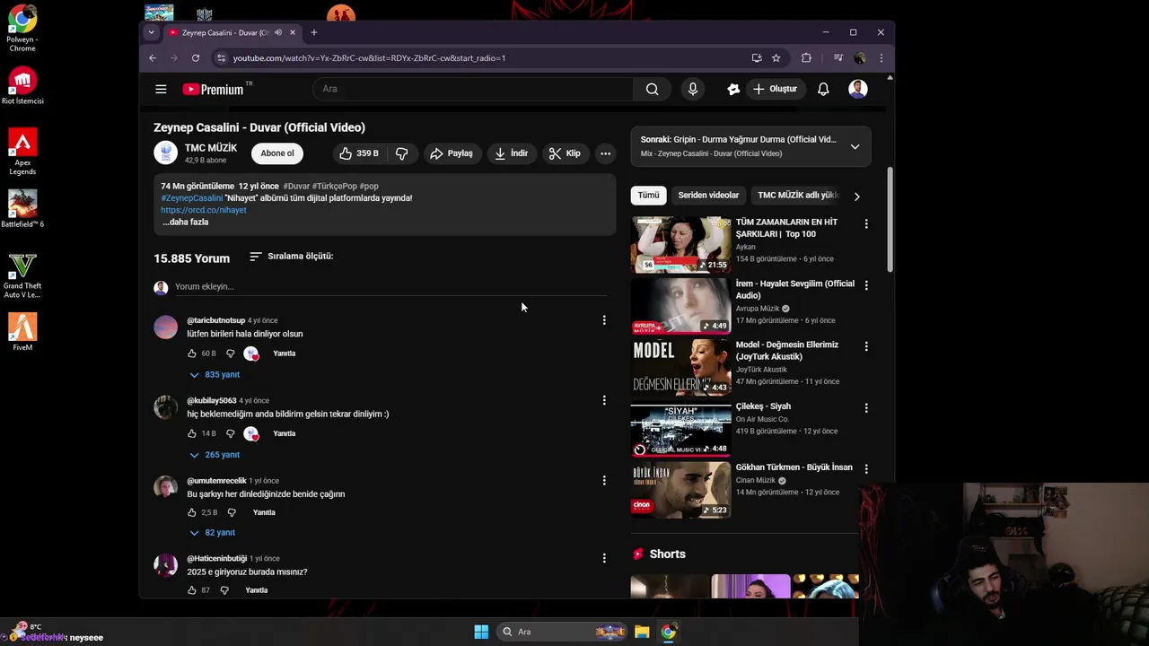This screenshot has height=646, width=1149.
Task: Open the Oluştur create menu
Action: tap(775, 89)
